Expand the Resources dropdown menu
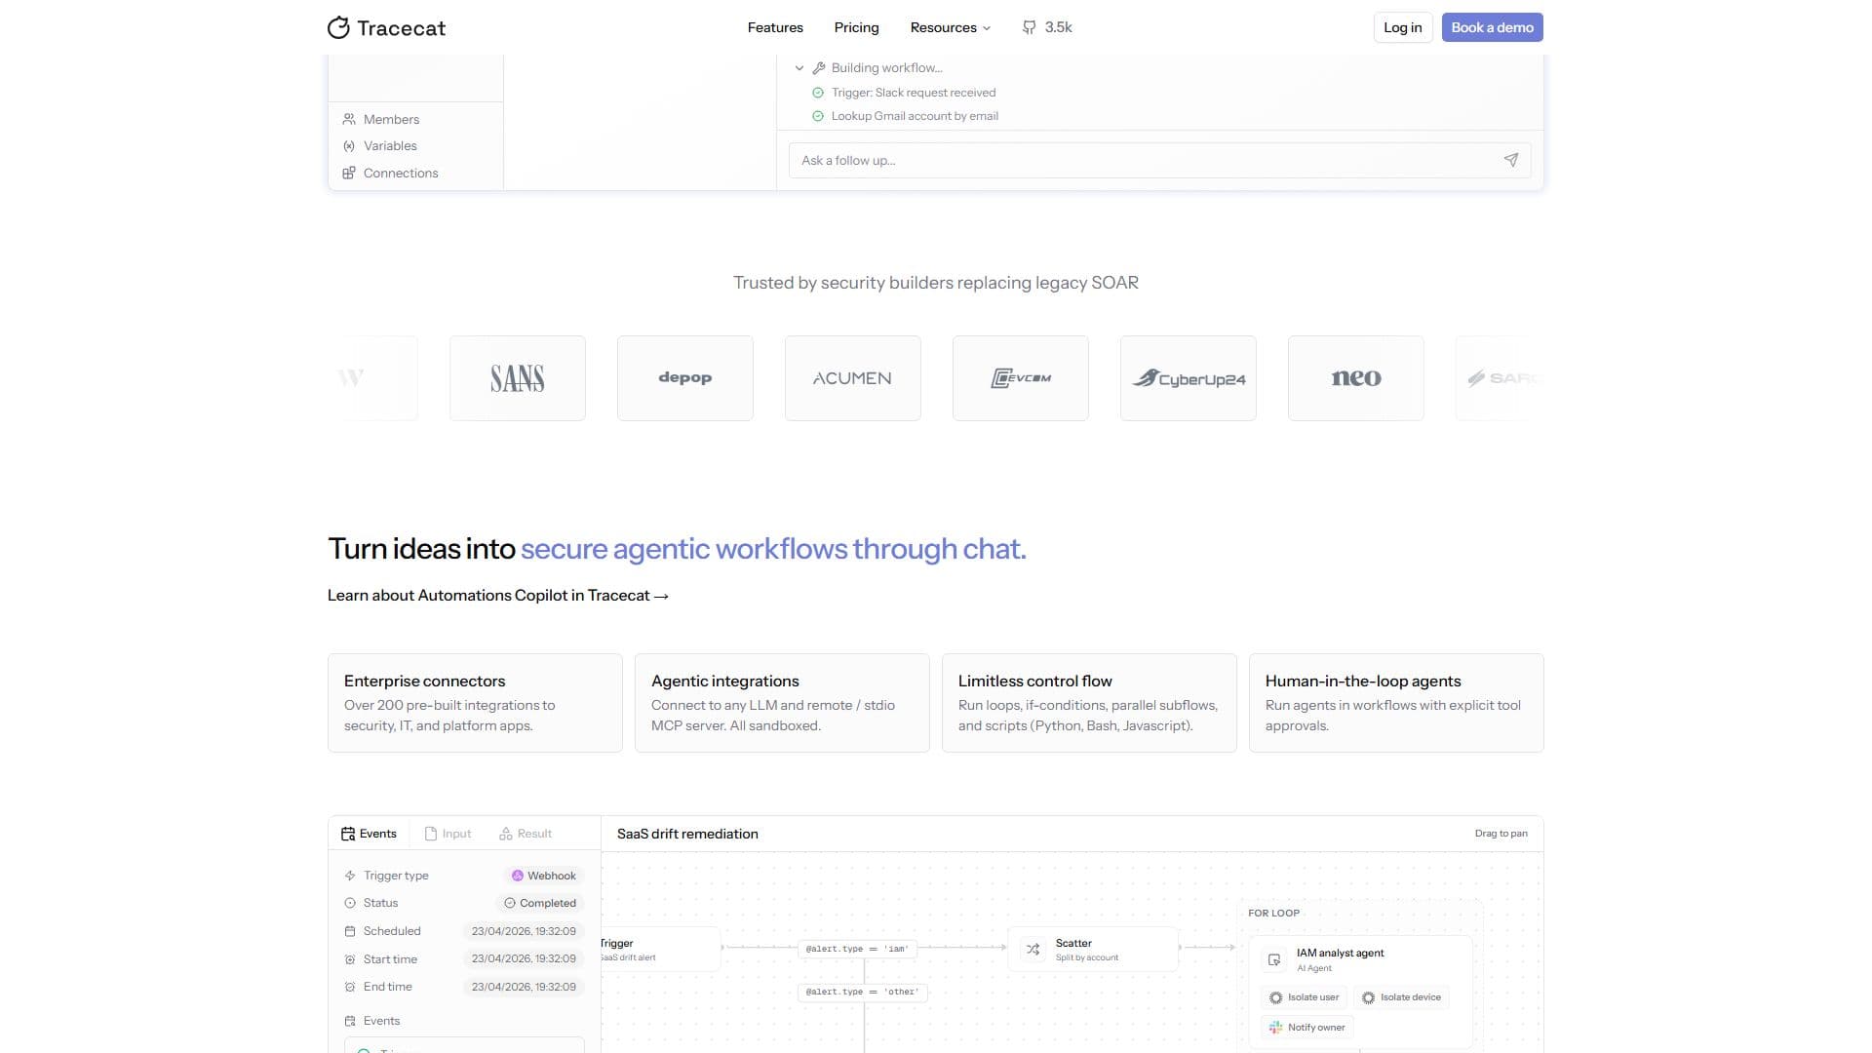 tap(951, 27)
